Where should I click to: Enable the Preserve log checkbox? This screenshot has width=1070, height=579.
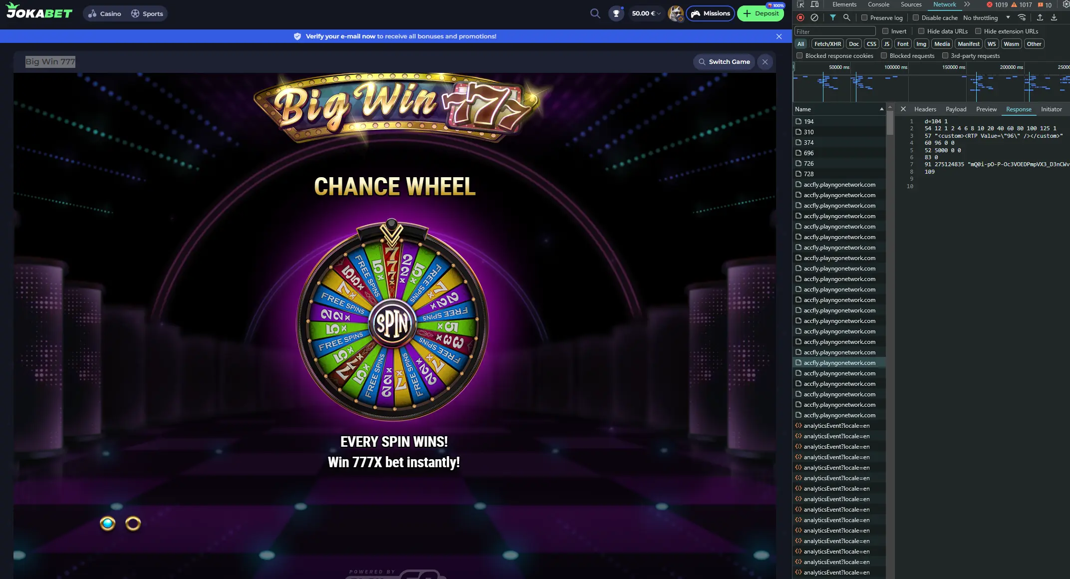(864, 18)
